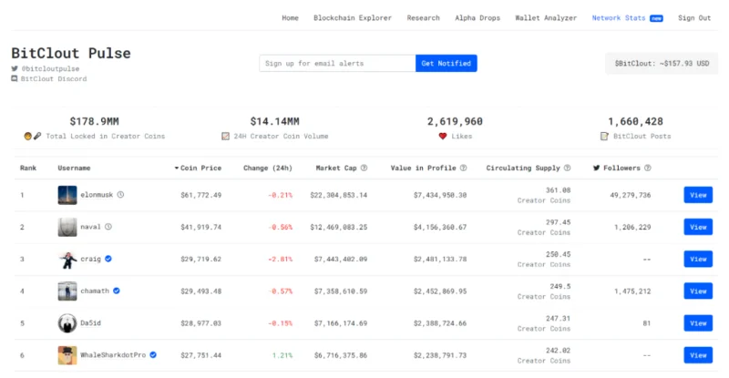The image size is (729, 378).
Task: Click market cap $12,469,083.25
Action: 338,228
